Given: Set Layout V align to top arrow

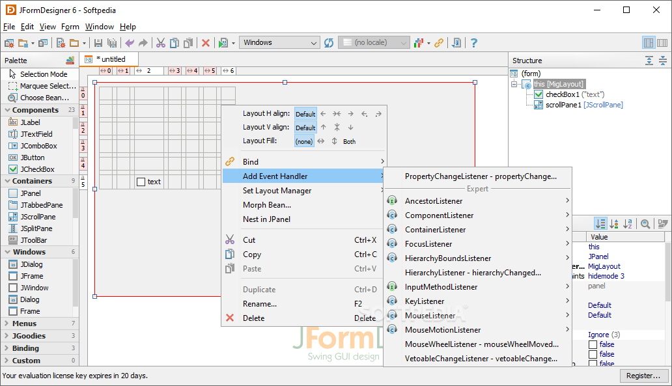Looking at the screenshot, I should 324,128.
